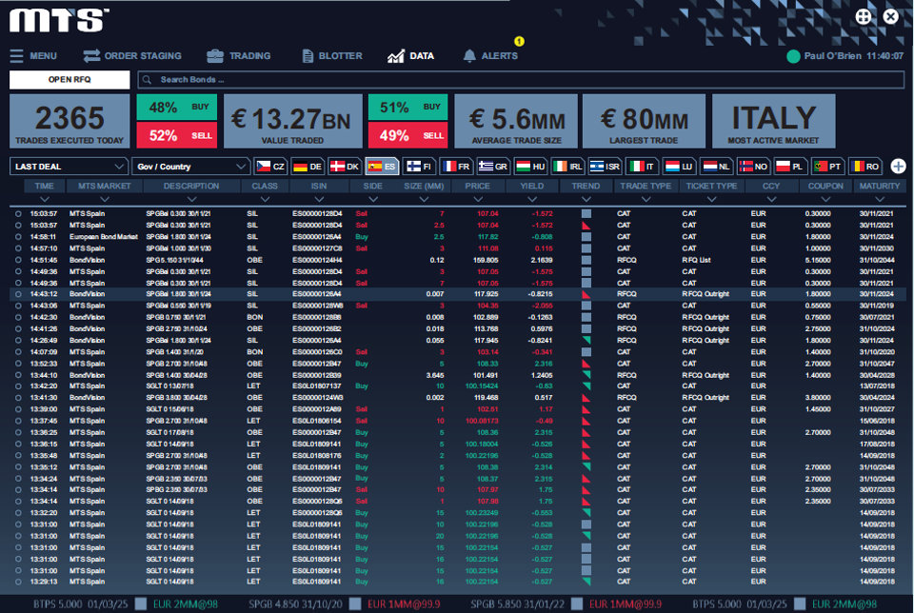Image resolution: width=914 pixels, height=613 pixels.
Task: Click the Data chart icon
Action: pyautogui.click(x=396, y=56)
